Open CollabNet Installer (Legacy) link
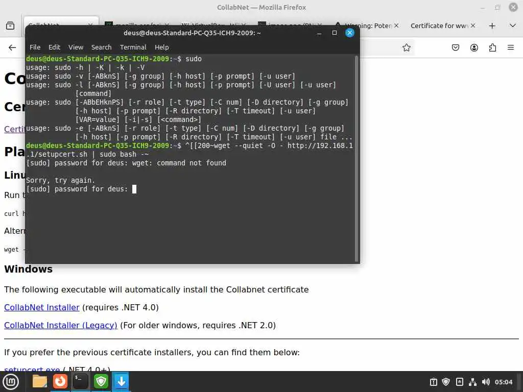The width and height of the screenshot is (523, 392). point(61,325)
